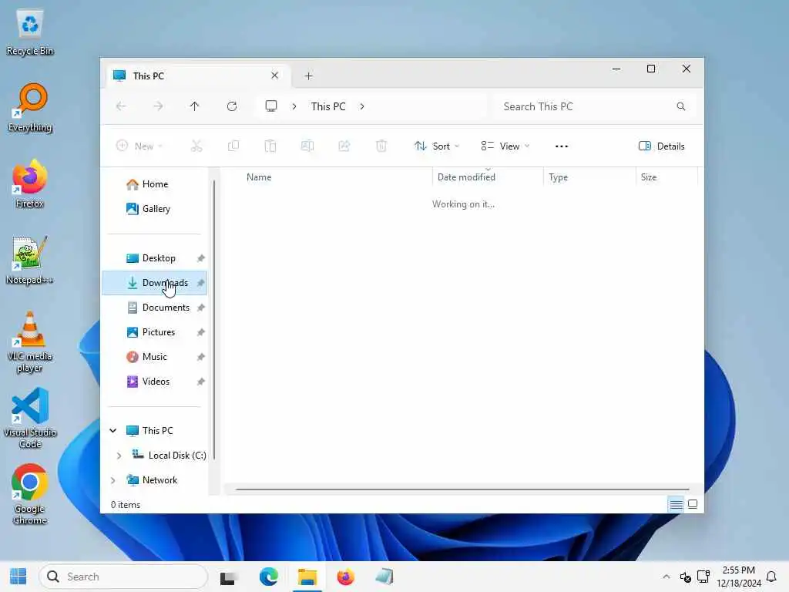This screenshot has width=789, height=592.
Task: Open the See more ellipsis menu
Action: 562,146
